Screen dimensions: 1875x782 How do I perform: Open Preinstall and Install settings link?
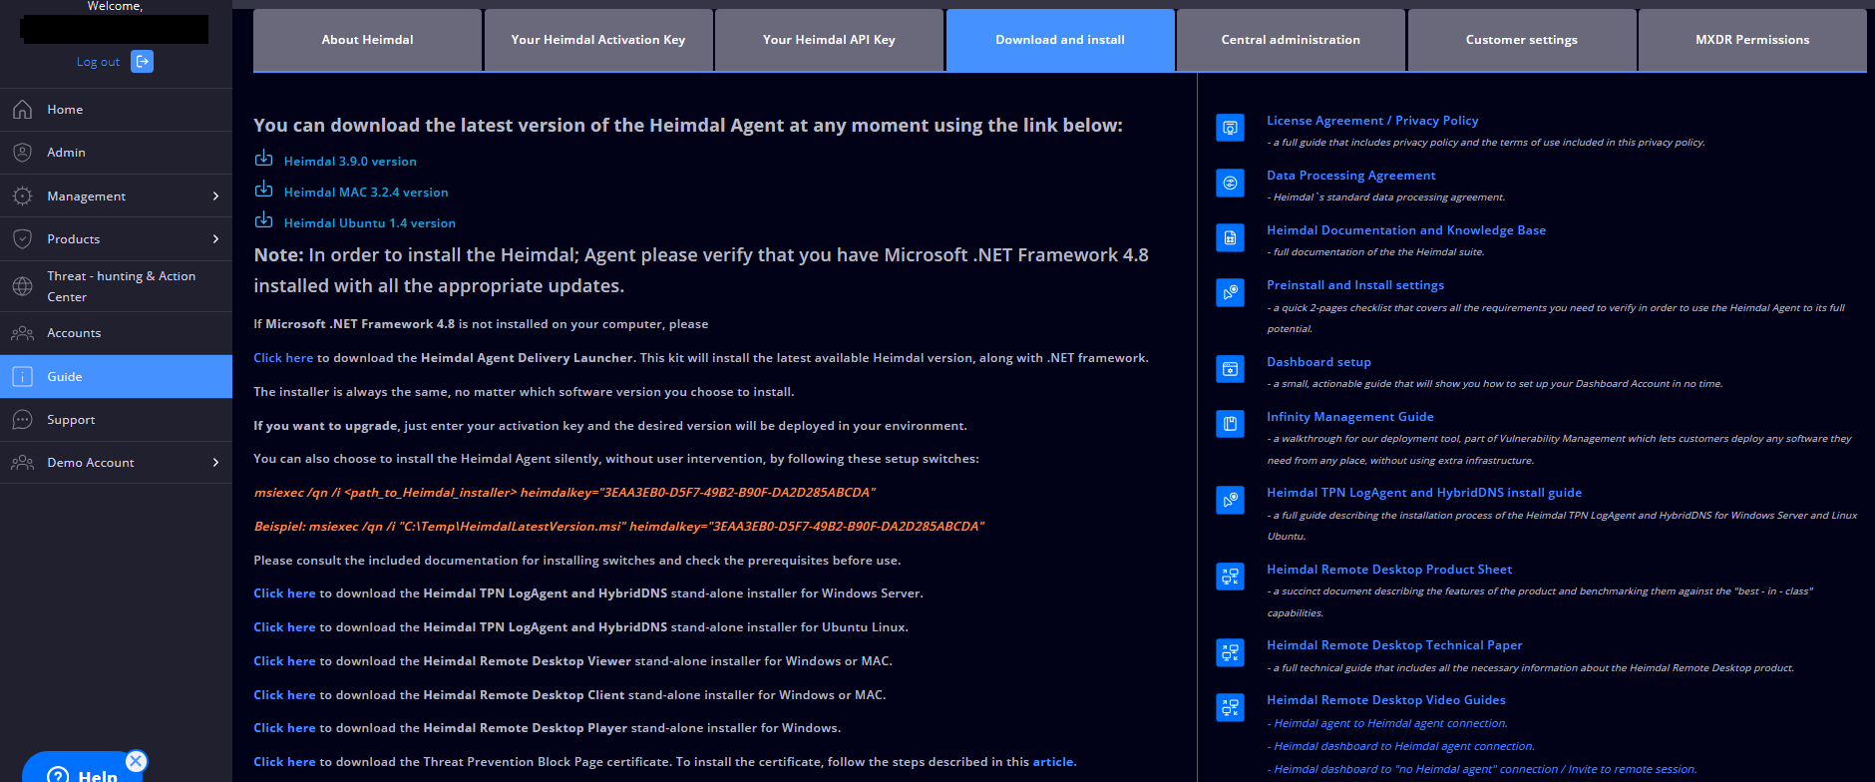pos(1355,285)
